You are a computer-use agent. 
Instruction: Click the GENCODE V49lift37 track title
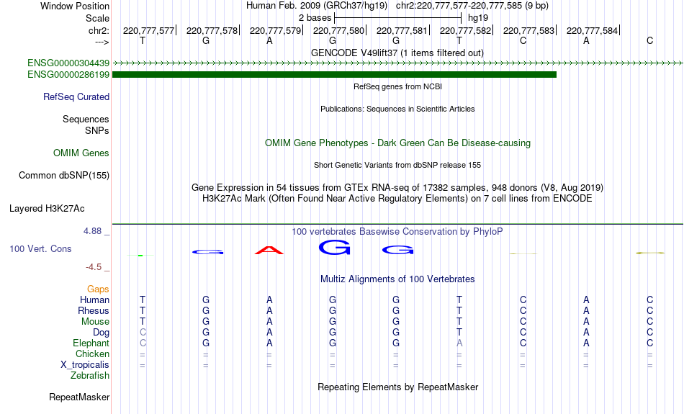(x=397, y=53)
